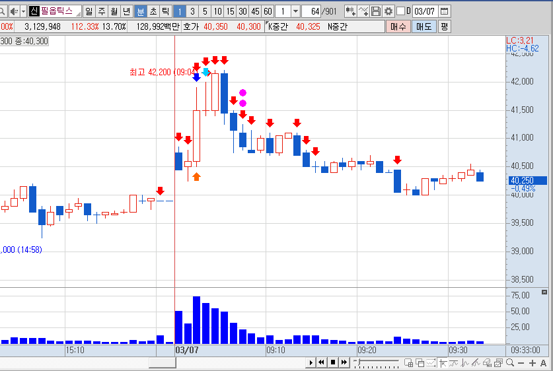
Task: Click the plus zoom-in icon in bottom toolbar
Action: pos(533,362)
